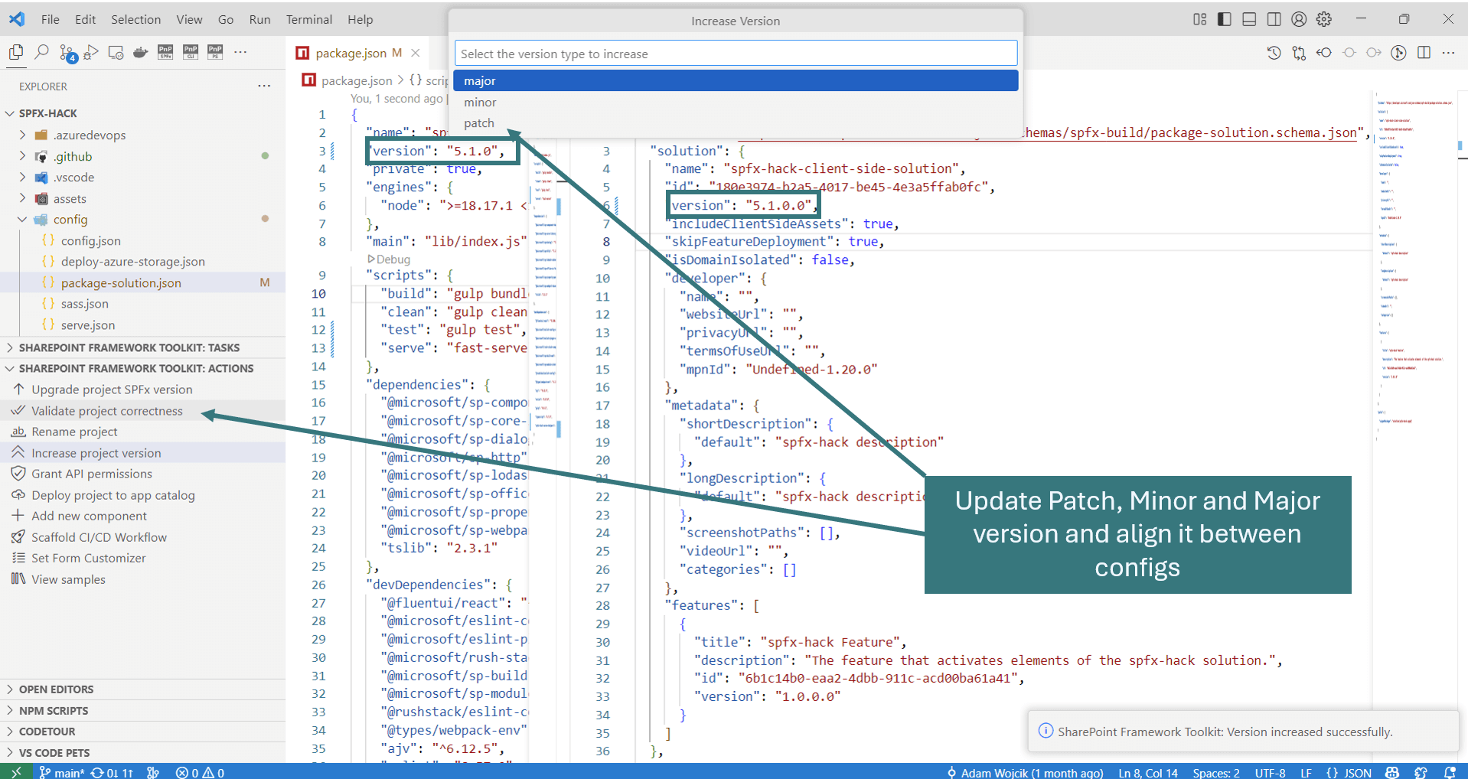Collapse SharePoint Framework Toolkit: Actions section
The width and height of the screenshot is (1468, 779).
point(143,368)
